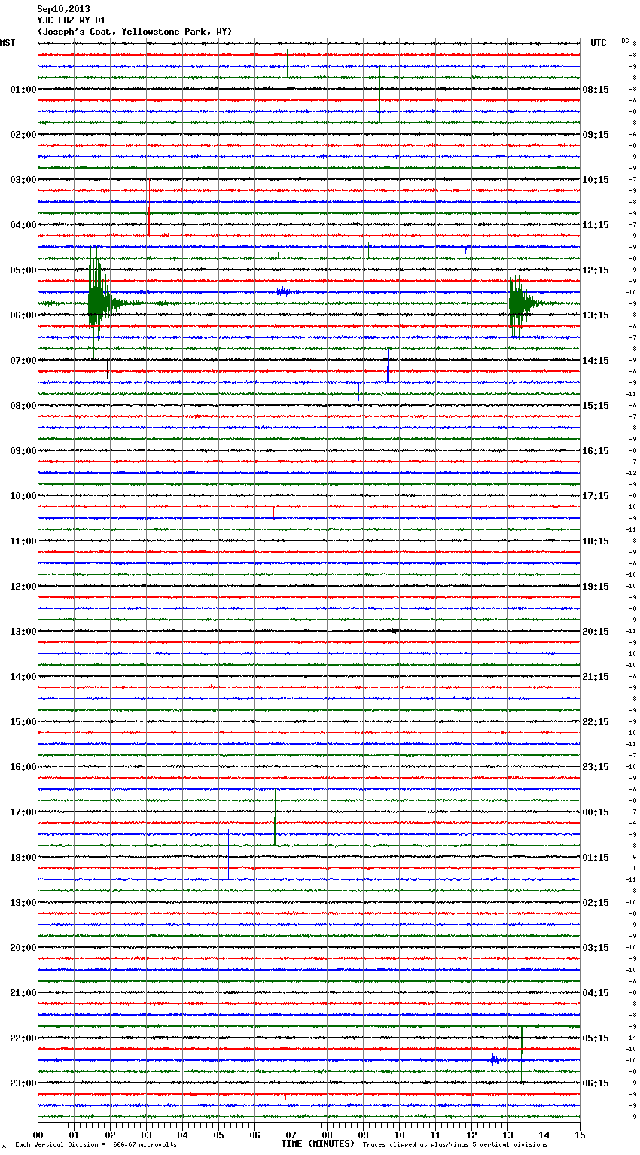Click the "16:00" MST time label
This screenshot has height=1155, width=640.
click(x=23, y=767)
